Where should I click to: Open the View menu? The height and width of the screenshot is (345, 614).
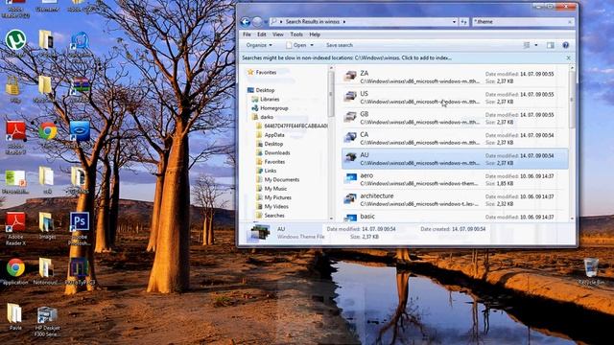coord(278,34)
